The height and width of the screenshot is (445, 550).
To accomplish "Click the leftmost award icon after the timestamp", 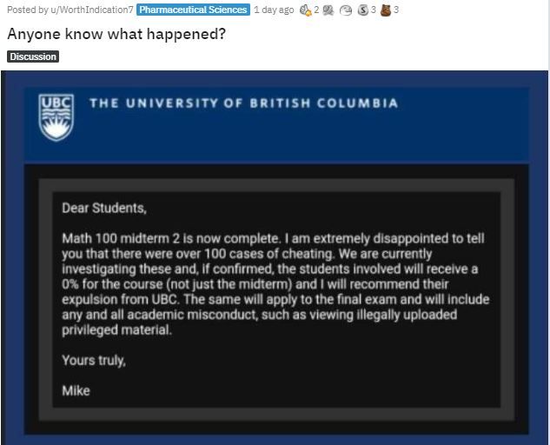I will click(x=305, y=10).
